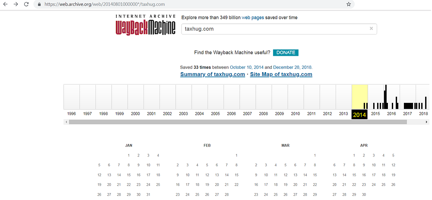Image resolution: width=432 pixels, height=200 pixels.
Task: Click the JAN month heading
Action: [129, 146]
